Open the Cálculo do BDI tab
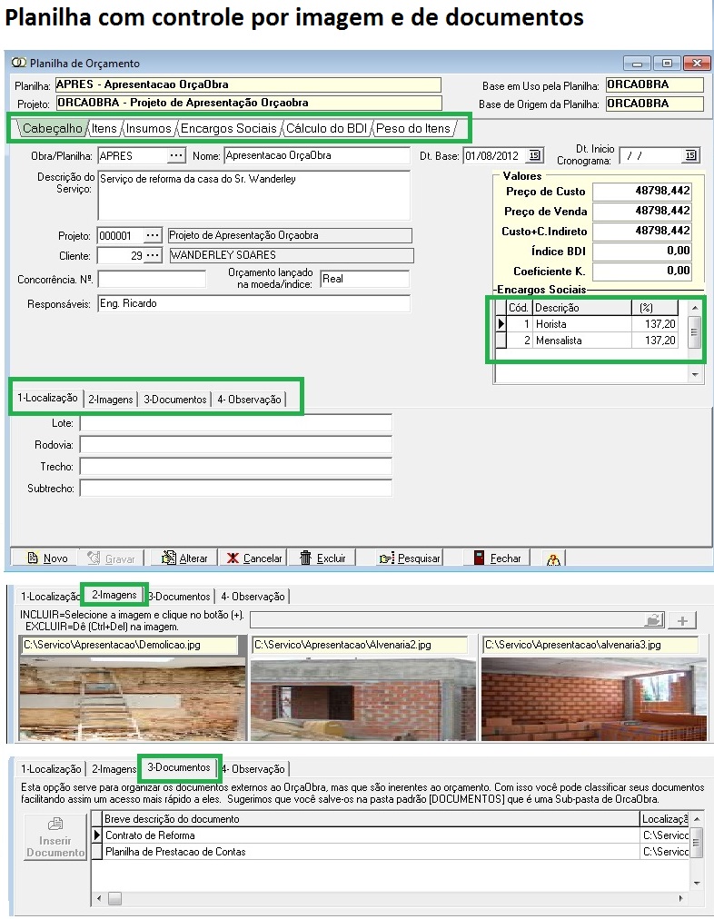The image size is (714, 919). 326,129
